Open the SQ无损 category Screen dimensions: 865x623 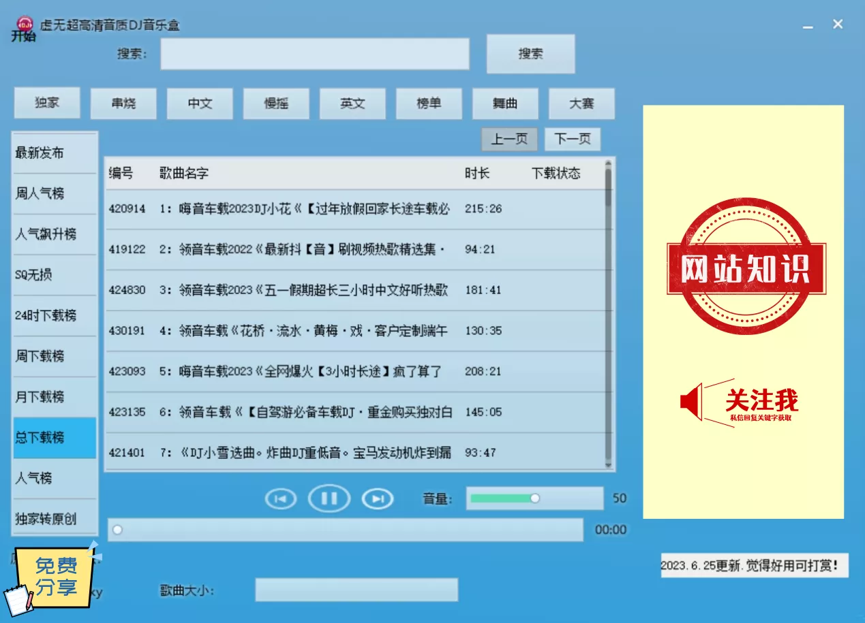coord(55,275)
